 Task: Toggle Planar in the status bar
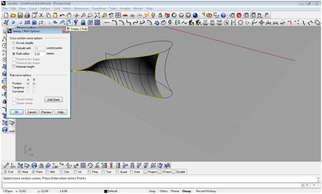[175, 191]
